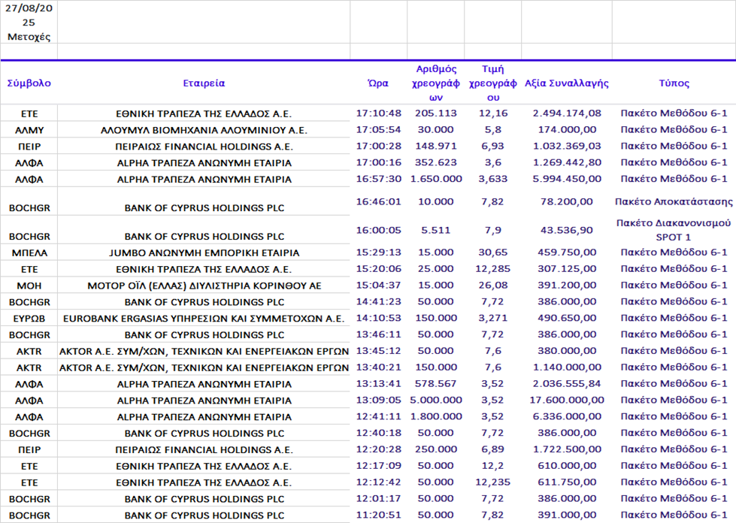736x523 pixels.
Task: Click the ΜΟΗ symbol cell
Action: coord(29,286)
